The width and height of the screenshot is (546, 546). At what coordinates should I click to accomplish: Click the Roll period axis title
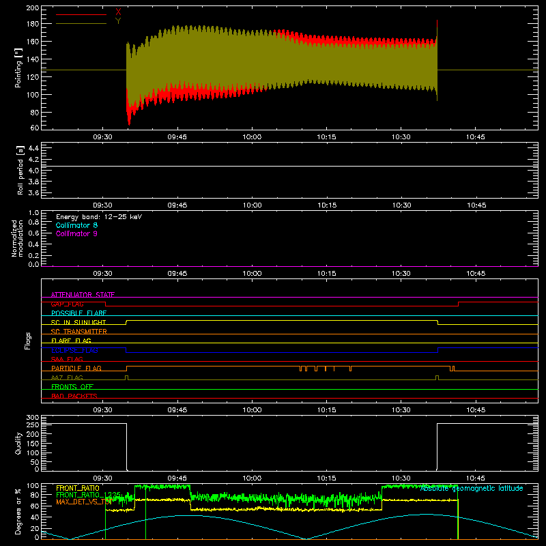click(20, 170)
